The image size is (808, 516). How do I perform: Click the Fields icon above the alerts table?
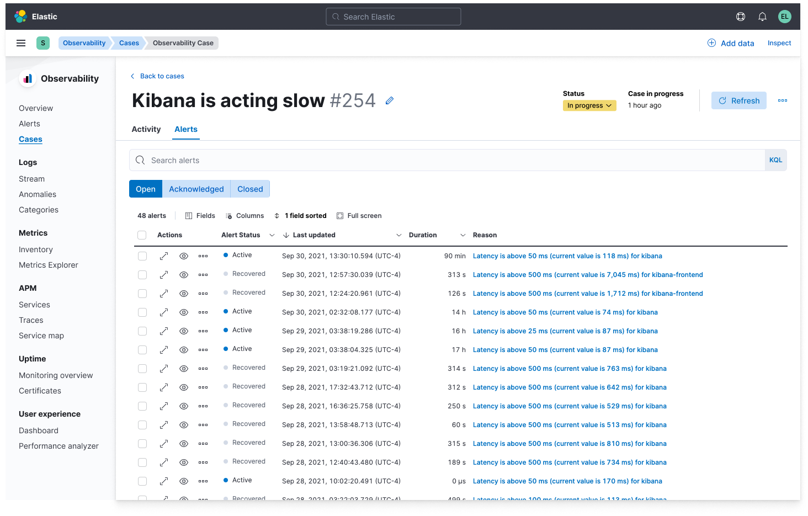coord(188,215)
